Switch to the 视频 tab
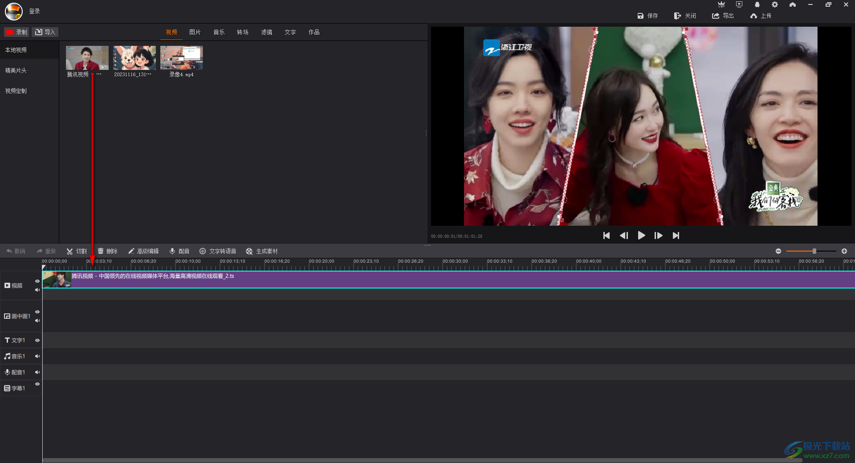 pos(171,32)
